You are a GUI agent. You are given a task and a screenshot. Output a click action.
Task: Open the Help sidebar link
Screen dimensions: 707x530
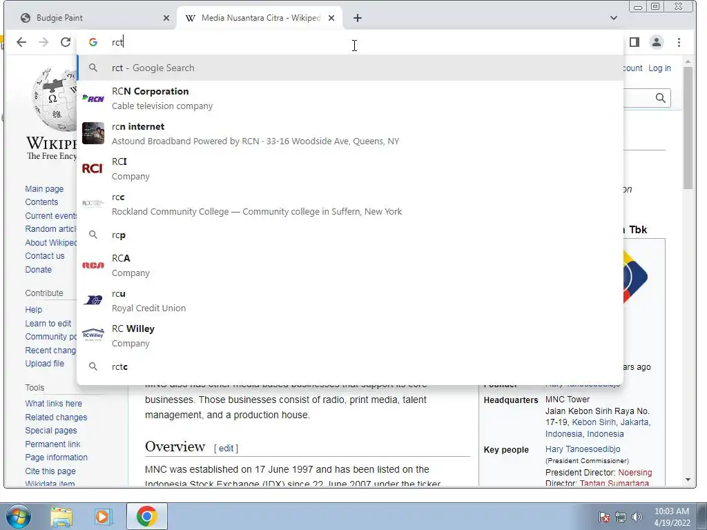33,310
